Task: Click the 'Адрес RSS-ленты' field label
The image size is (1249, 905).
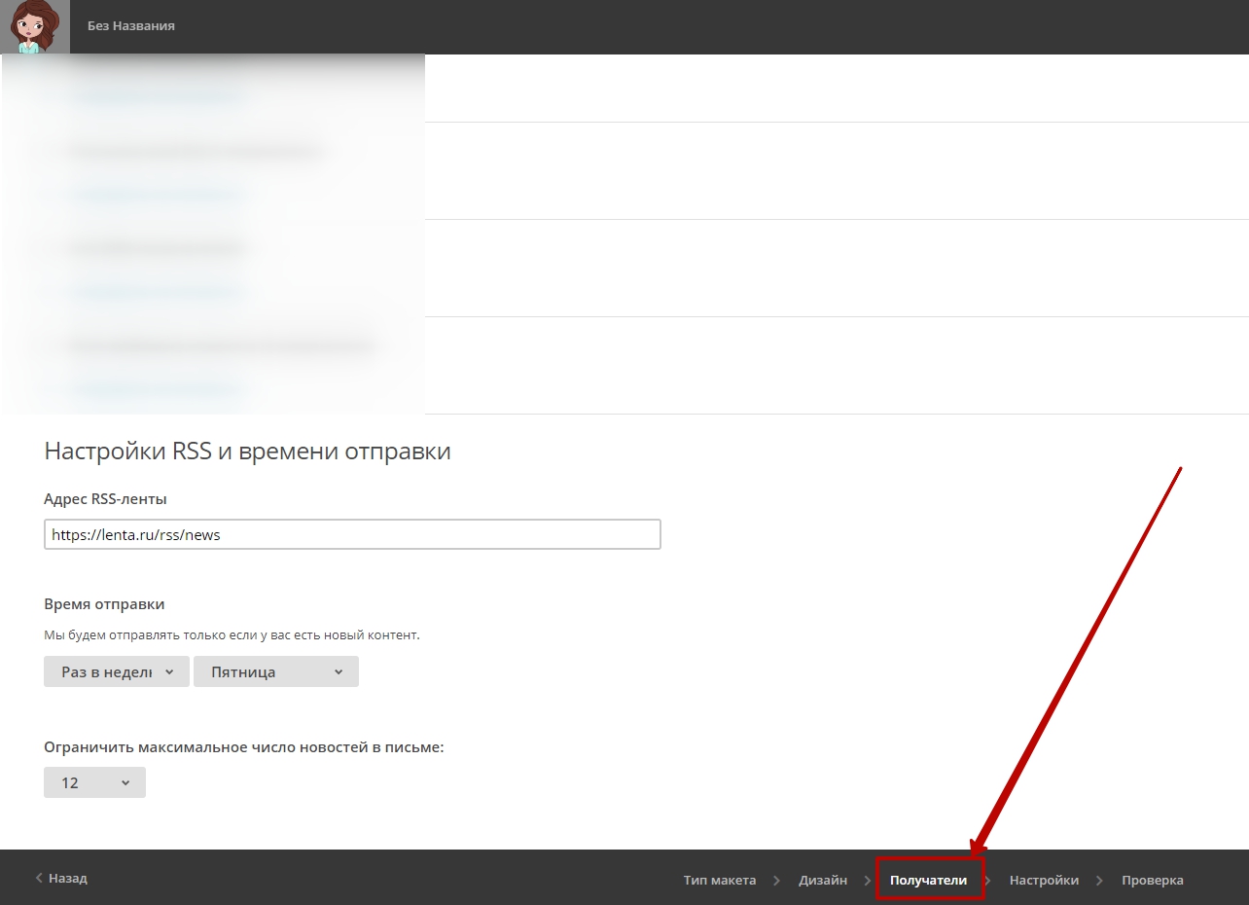Action: pyautogui.click(x=105, y=498)
